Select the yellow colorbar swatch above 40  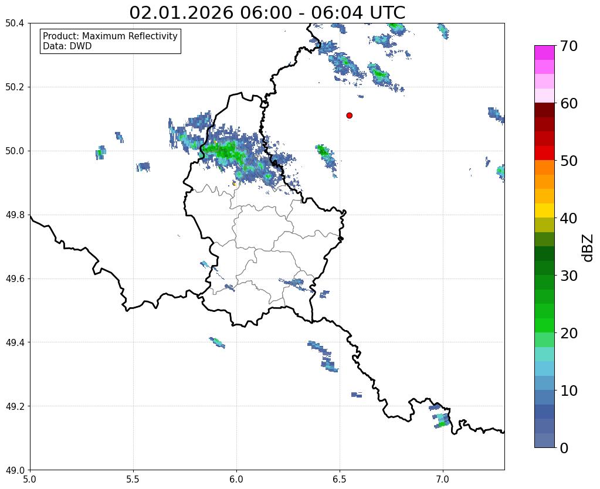pyautogui.click(x=544, y=210)
